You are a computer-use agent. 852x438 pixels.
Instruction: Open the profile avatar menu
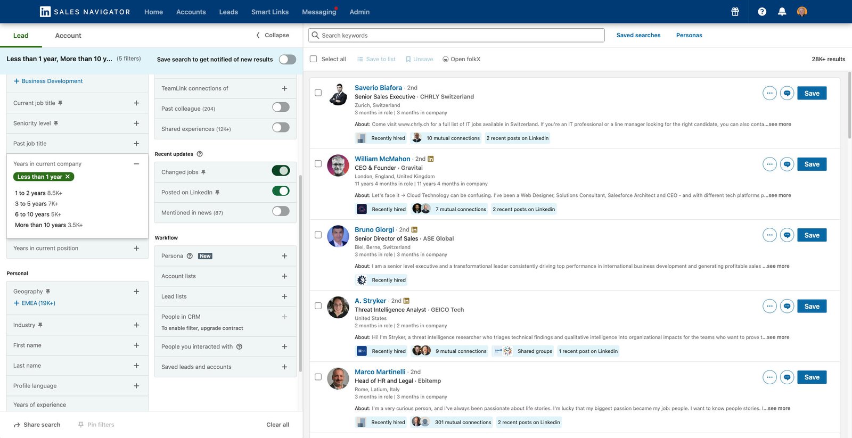[802, 12]
